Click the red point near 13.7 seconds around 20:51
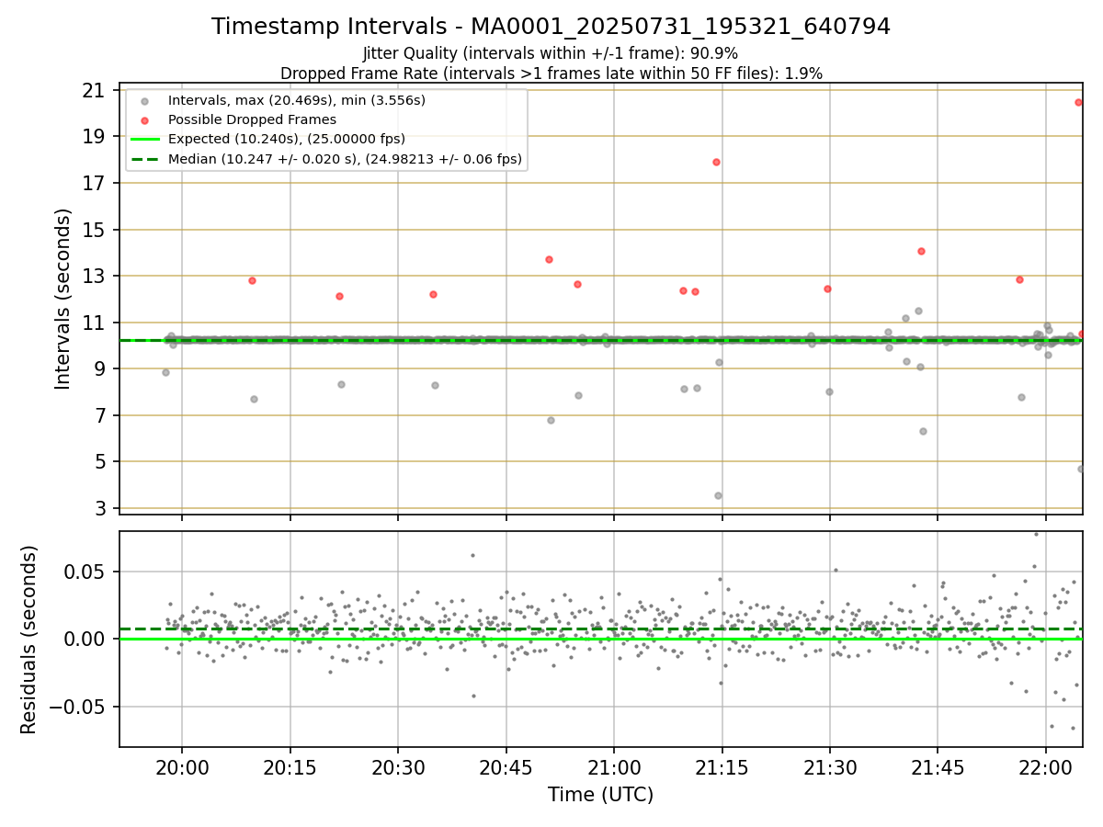The width and height of the screenshot is (1103, 827). coord(549,259)
